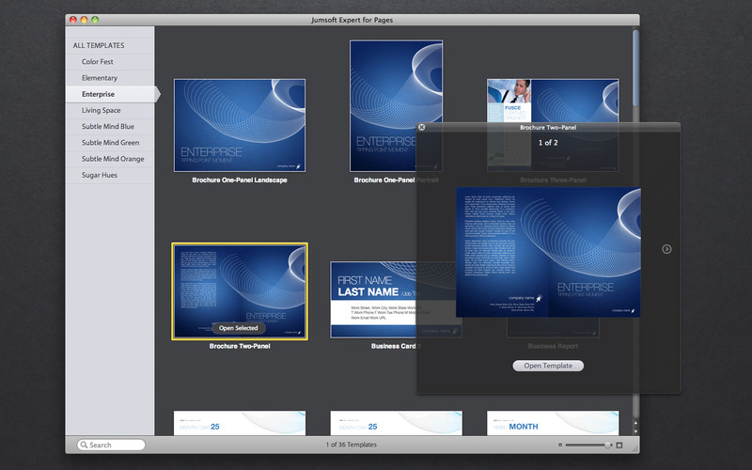Click in the Search field
This screenshot has height=470, width=752.
pos(111,445)
